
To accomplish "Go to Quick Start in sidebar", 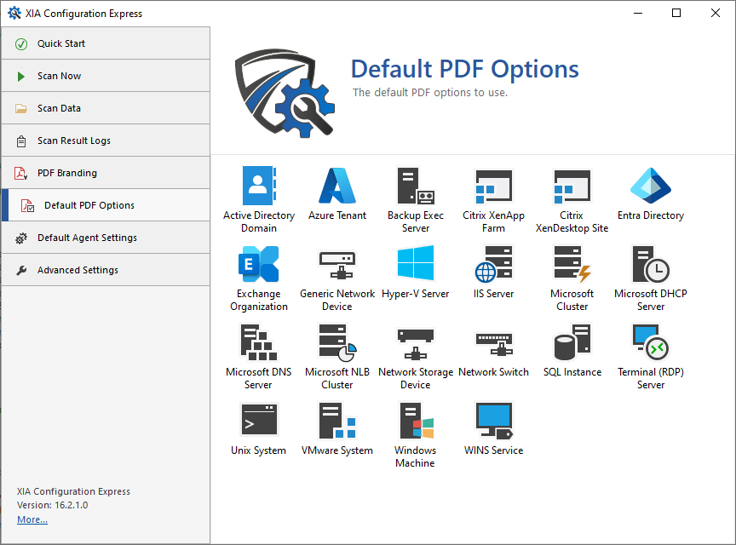I will click(106, 43).
